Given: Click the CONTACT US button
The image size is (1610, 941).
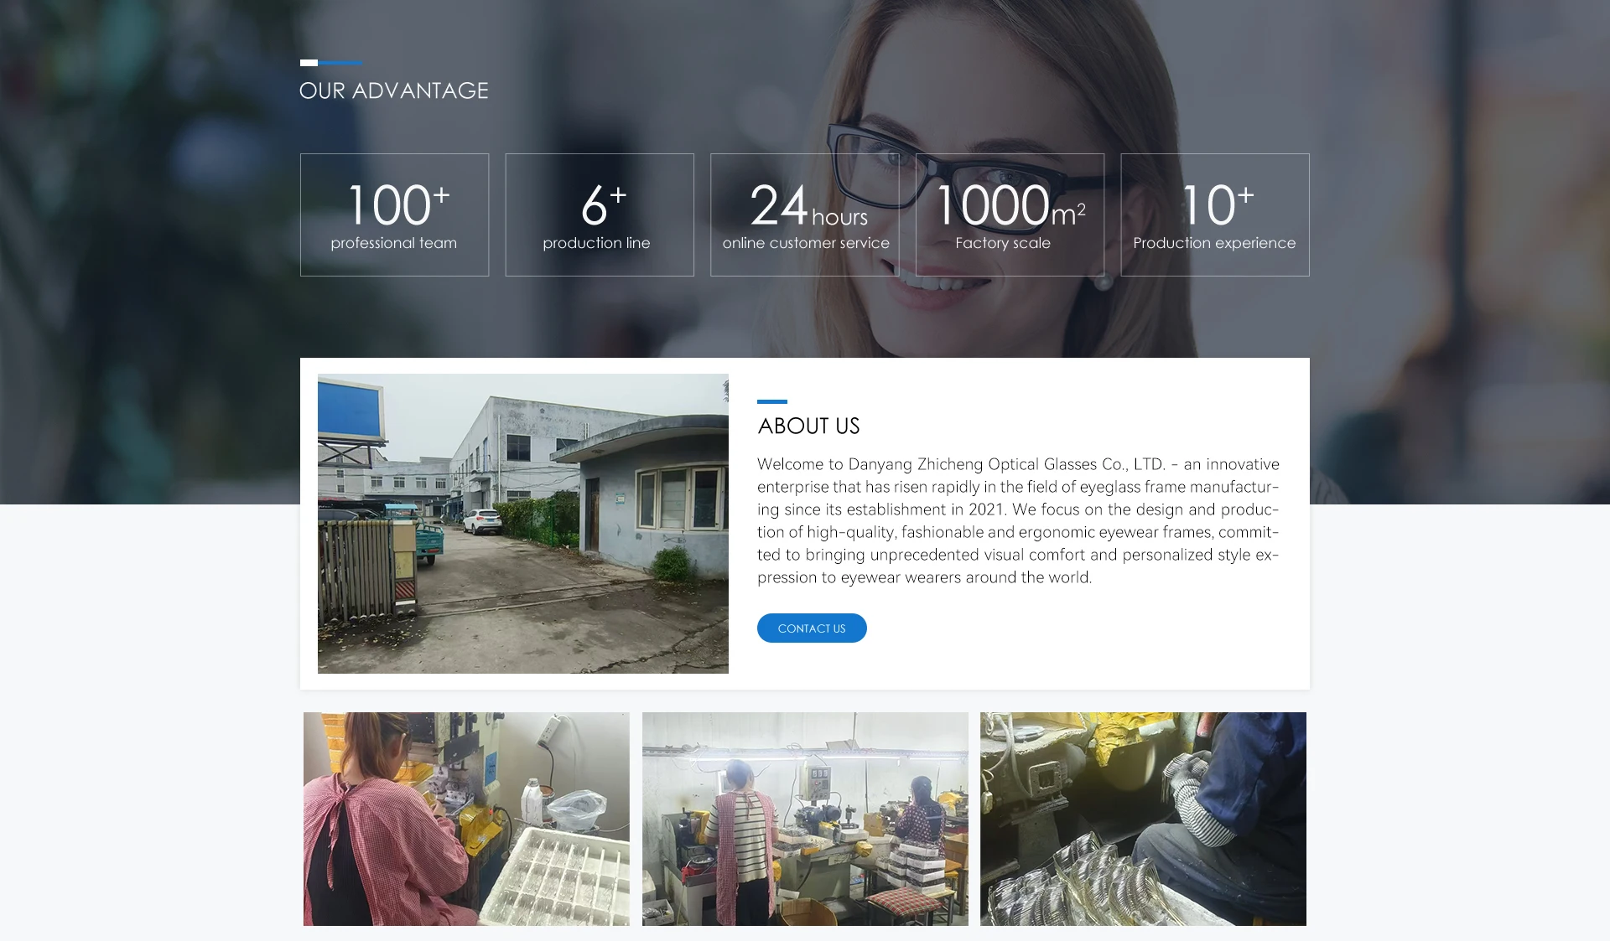Looking at the screenshot, I should 811,628.
